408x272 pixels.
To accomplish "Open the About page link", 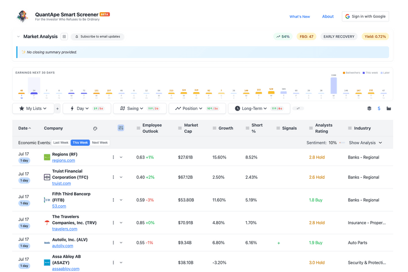I will click(327, 16).
